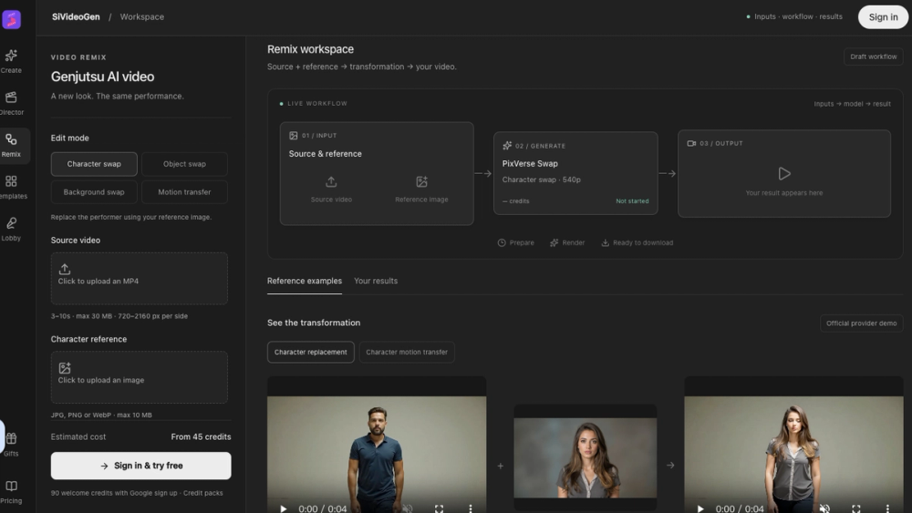912x513 pixels.
Task: Select Background swap edit mode
Action: point(94,191)
